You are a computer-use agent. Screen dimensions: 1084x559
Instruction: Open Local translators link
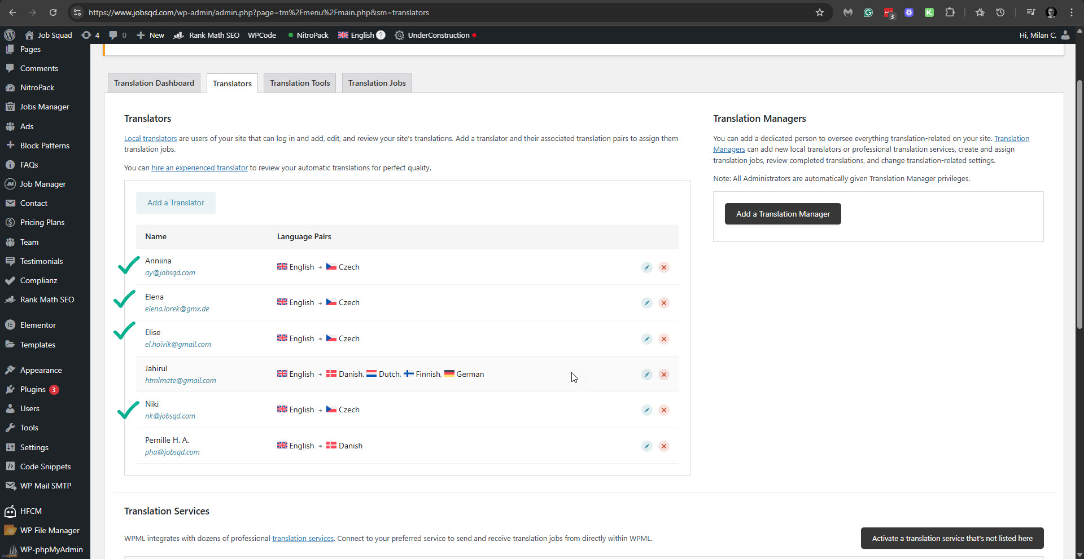[150, 138]
